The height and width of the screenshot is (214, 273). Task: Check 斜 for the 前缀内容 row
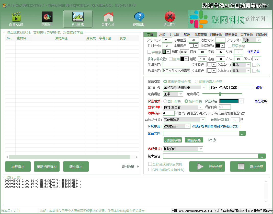point(254,65)
